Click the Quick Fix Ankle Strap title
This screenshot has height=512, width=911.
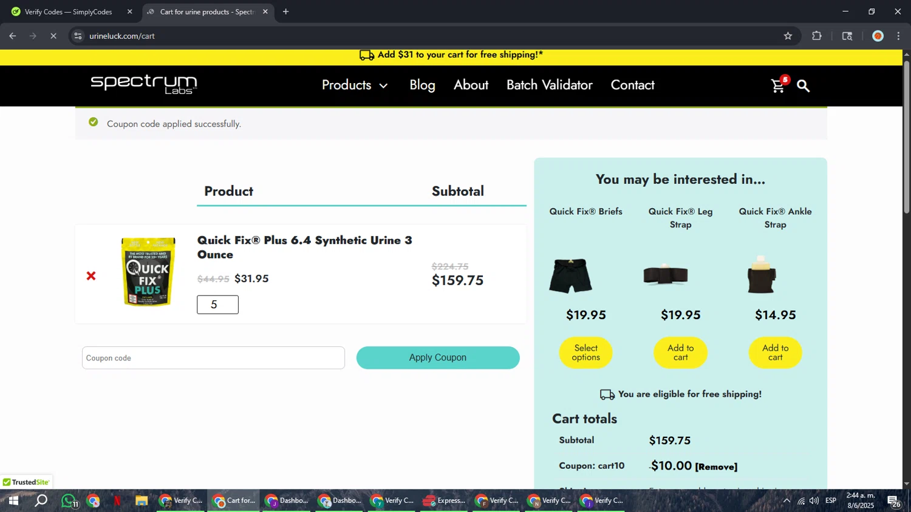pos(775,218)
